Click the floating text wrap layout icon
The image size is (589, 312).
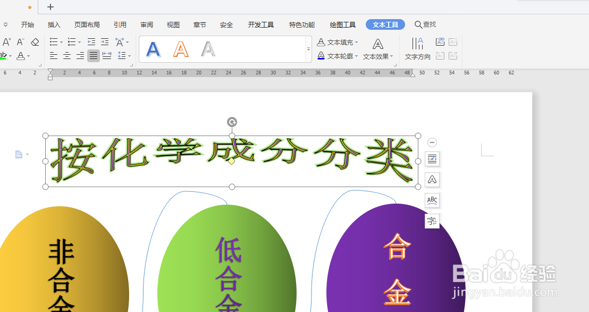pos(432,159)
